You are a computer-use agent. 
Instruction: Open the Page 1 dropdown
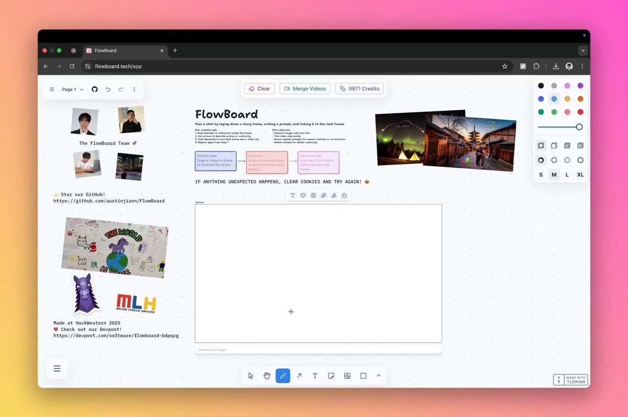[x=73, y=89]
